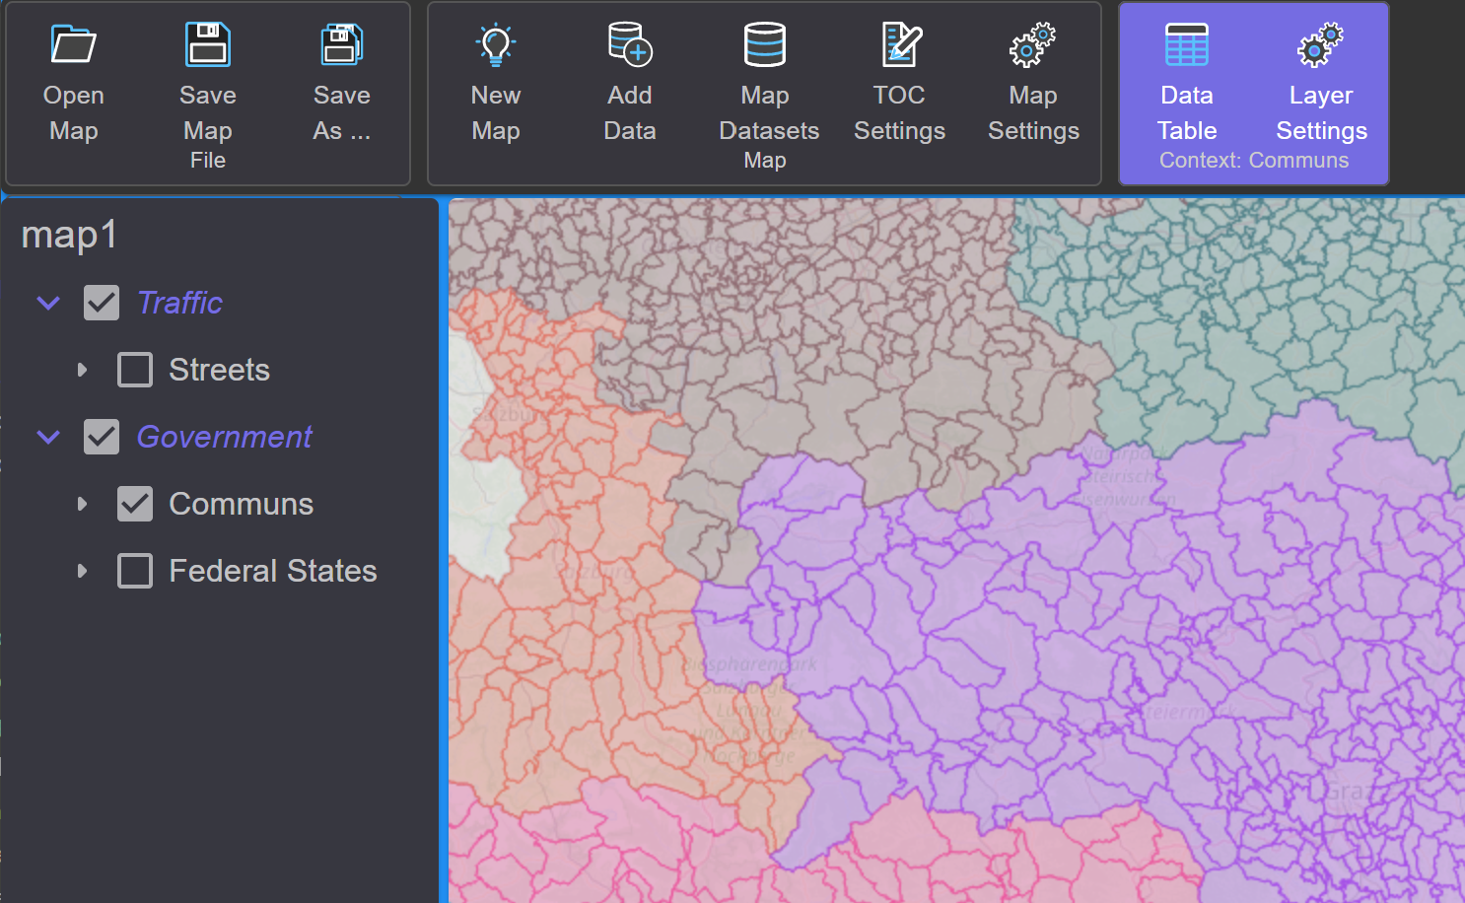Open Map via folder icon
Viewport: 1465px width, 903px height.
[x=74, y=44]
